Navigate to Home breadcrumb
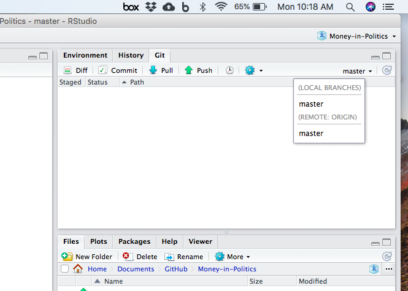This screenshot has height=291, width=408. click(x=97, y=269)
